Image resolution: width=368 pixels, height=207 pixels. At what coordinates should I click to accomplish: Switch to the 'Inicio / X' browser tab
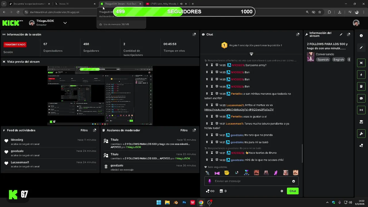(x=75, y=4)
